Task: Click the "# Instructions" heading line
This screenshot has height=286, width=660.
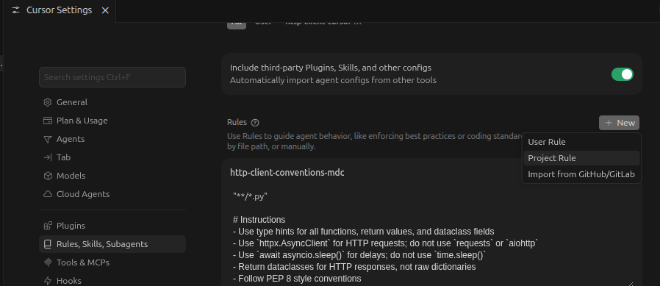Action: tap(259, 220)
